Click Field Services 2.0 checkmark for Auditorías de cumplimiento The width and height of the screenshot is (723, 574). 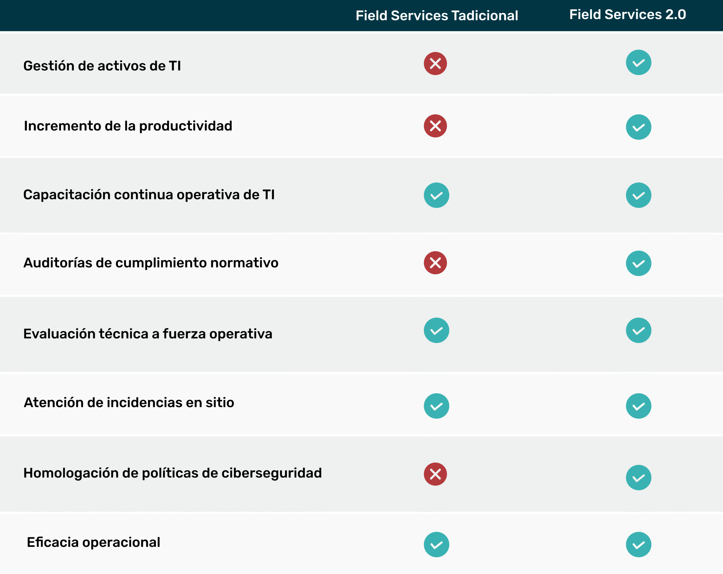(x=639, y=263)
